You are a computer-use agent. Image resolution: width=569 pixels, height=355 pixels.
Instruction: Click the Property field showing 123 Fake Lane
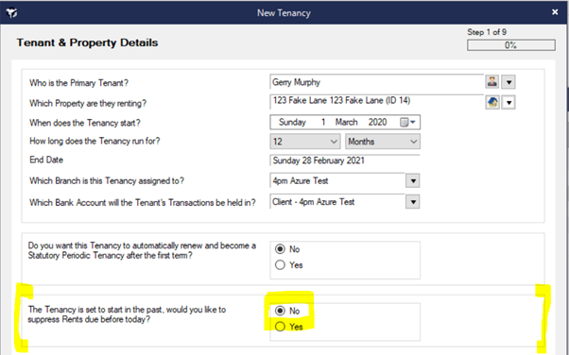[x=377, y=102]
